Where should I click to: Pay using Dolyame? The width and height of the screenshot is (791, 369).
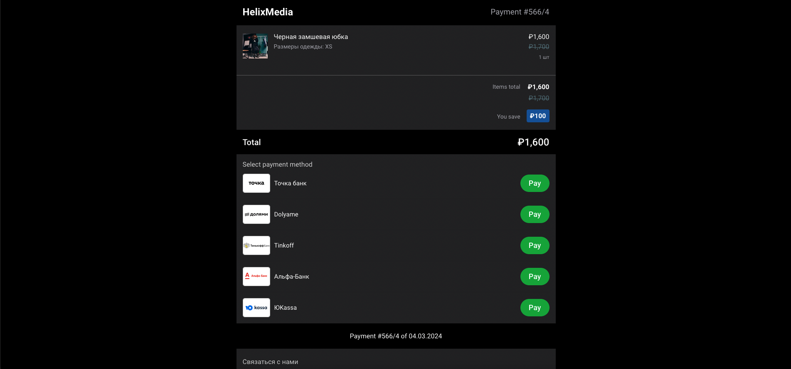535,214
